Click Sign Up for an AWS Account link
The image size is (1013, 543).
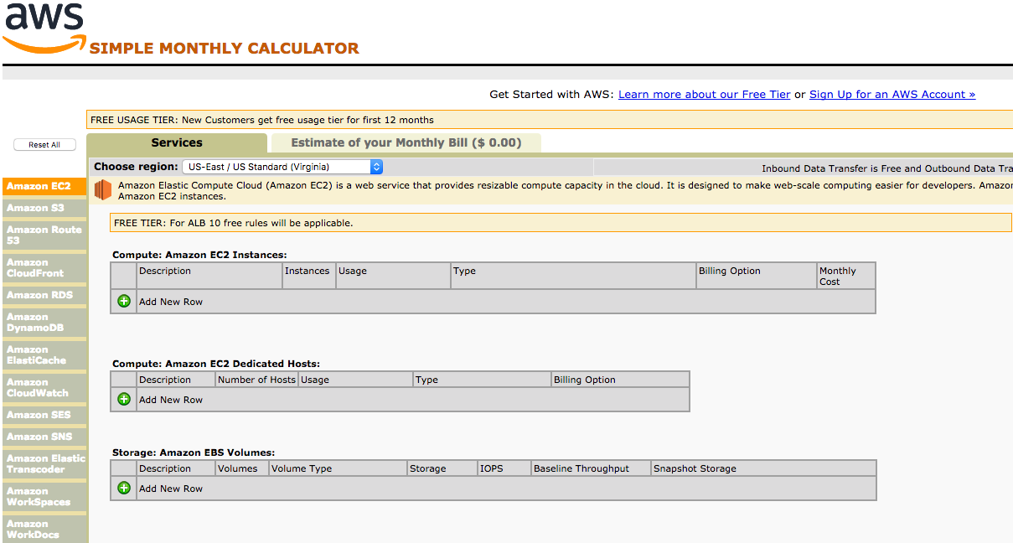[x=892, y=95]
